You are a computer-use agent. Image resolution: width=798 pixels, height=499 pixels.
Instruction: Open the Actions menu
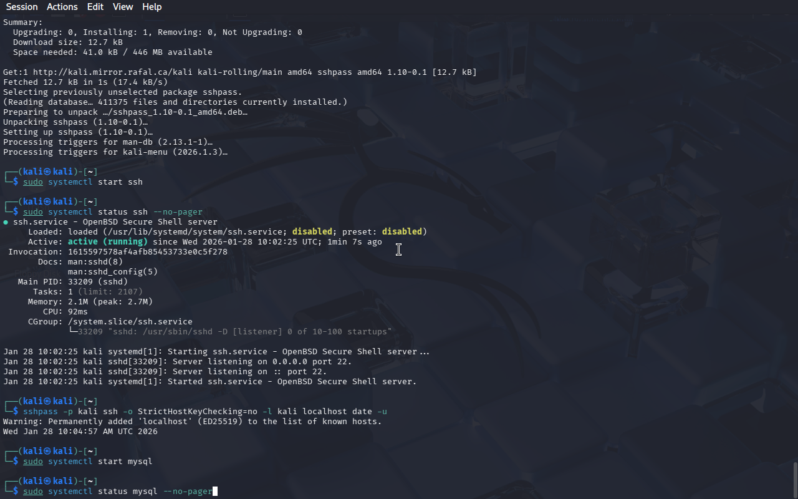click(62, 7)
